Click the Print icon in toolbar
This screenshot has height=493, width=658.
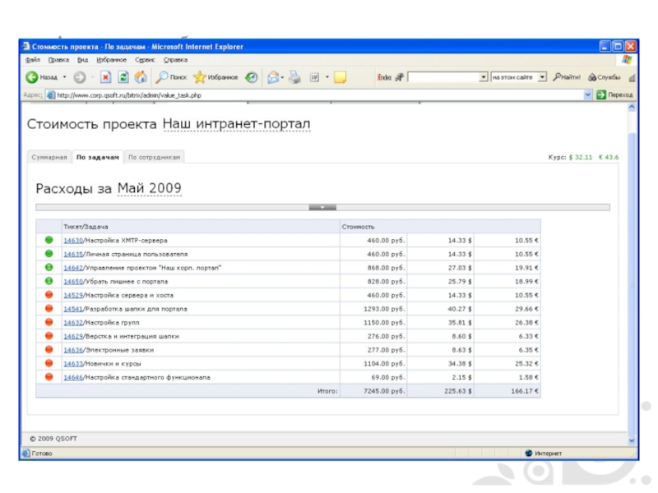[x=296, y=77]
